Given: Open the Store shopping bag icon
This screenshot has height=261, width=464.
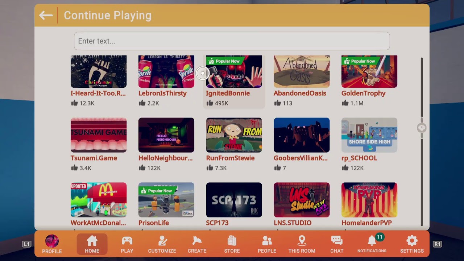Looking at the screenshot, I should (232, 241).
